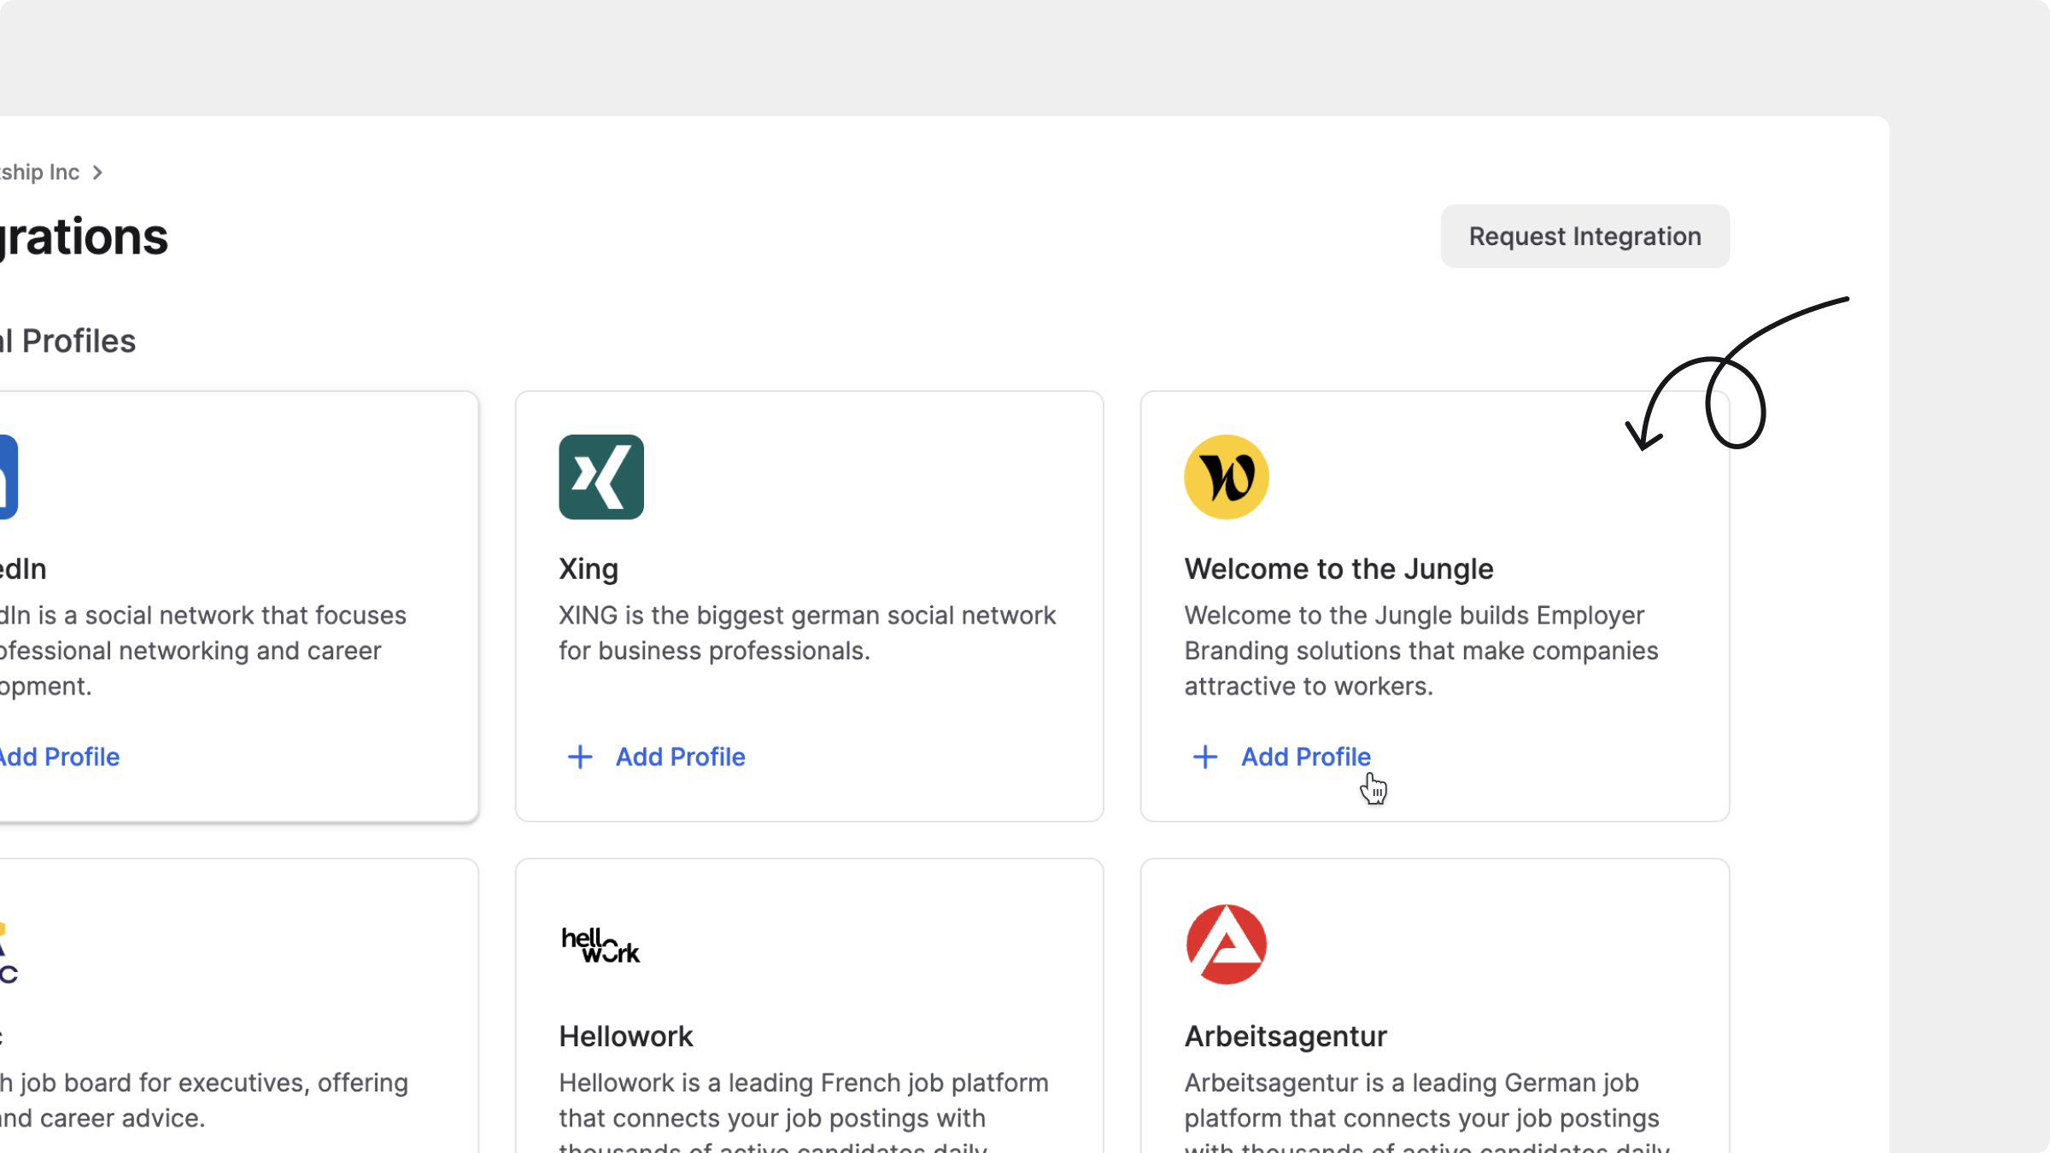Viewport: 2050px width, 1153px height.
Task: Click Add Profile under Xing
Action: click(680, 757)
